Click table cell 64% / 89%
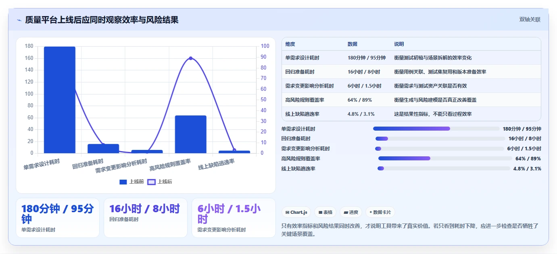 [x=360, y=100]
